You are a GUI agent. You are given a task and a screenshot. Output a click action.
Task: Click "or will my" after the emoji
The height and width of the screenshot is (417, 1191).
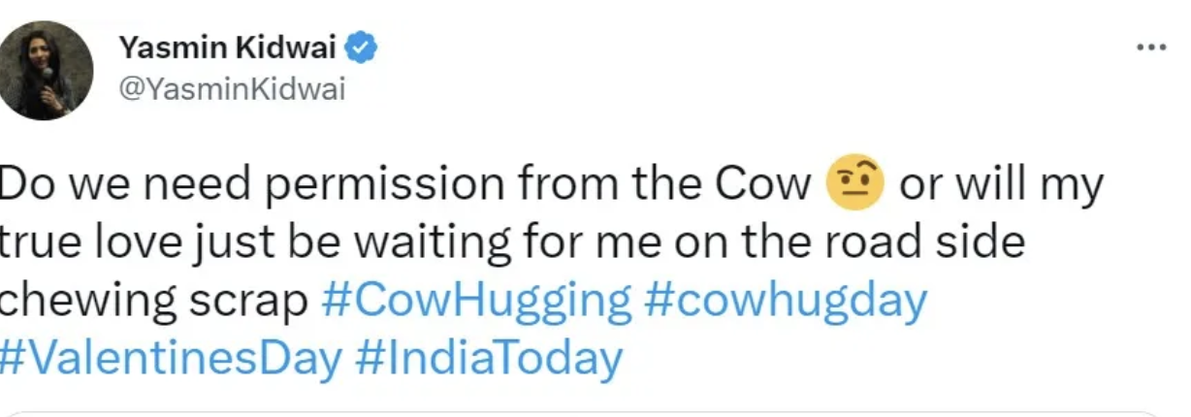[1002, 184]
